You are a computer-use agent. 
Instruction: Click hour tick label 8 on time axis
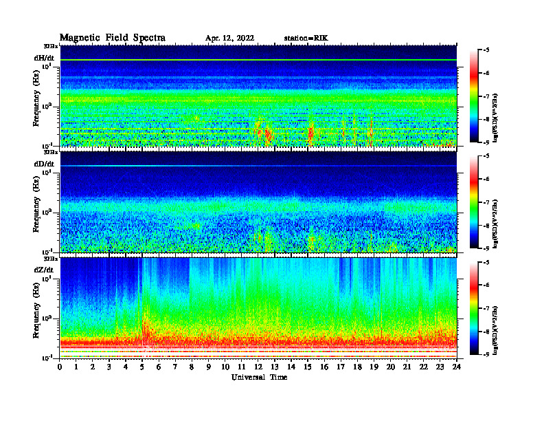coord(192,367)
